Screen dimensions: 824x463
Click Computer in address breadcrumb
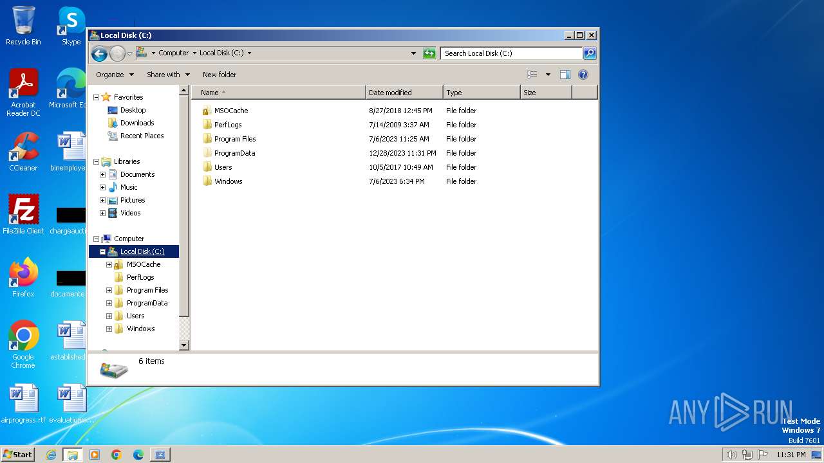pyautogui.click(x=174, y=53)
